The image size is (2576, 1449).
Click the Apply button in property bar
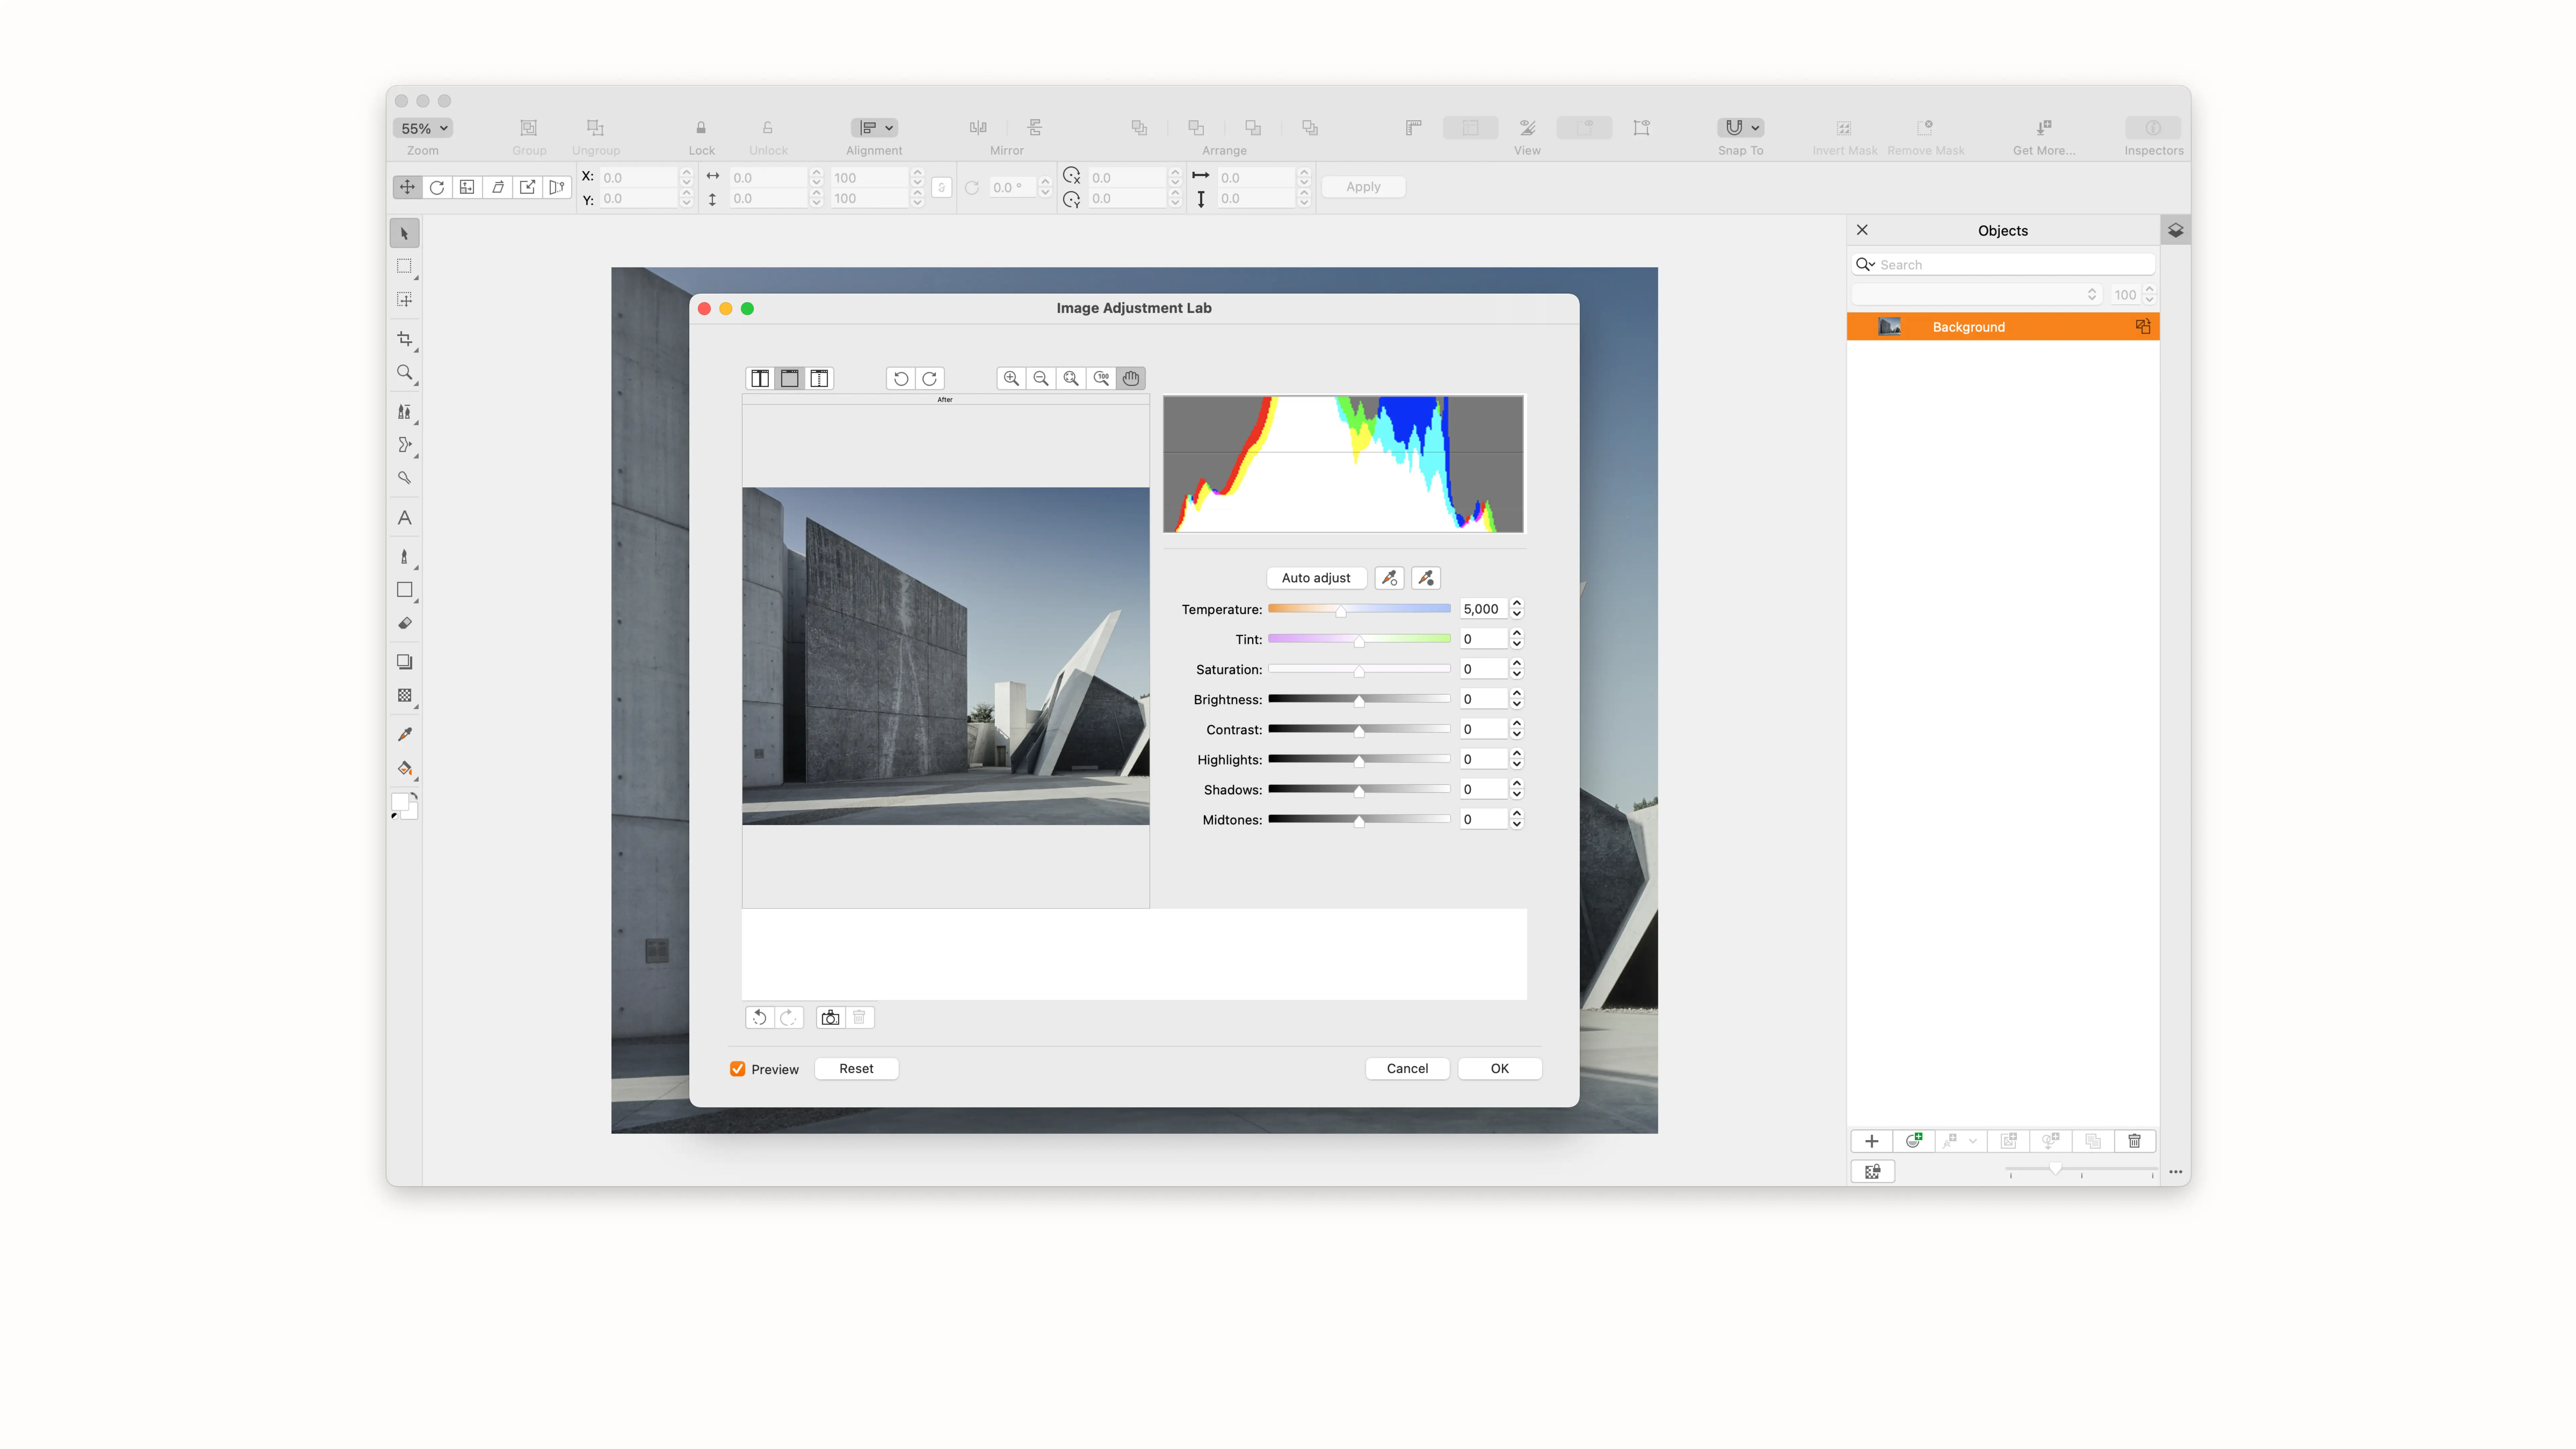[1363, 187]
